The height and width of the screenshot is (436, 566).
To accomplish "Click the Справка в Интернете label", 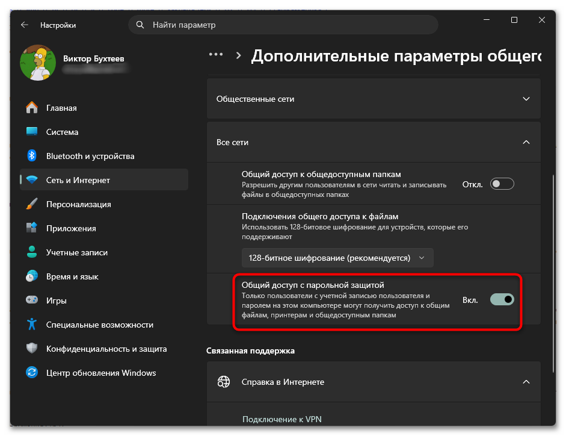I will (283, 382).
